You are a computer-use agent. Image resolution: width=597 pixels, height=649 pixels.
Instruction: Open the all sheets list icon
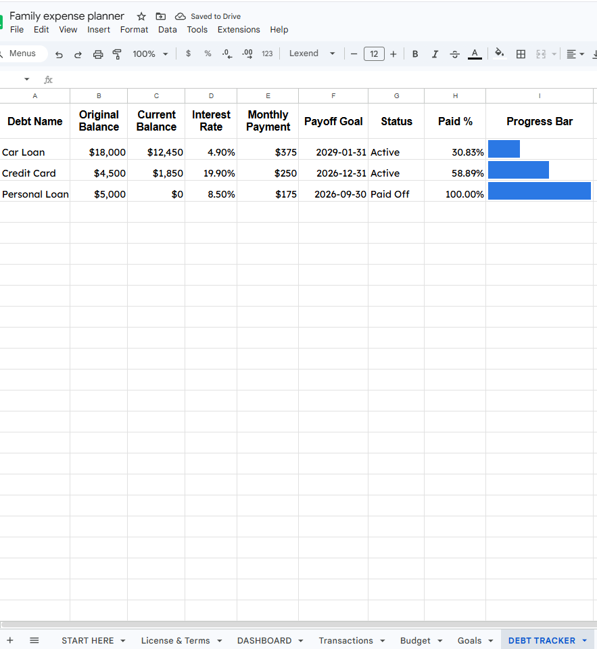click(x=34, y=640)
